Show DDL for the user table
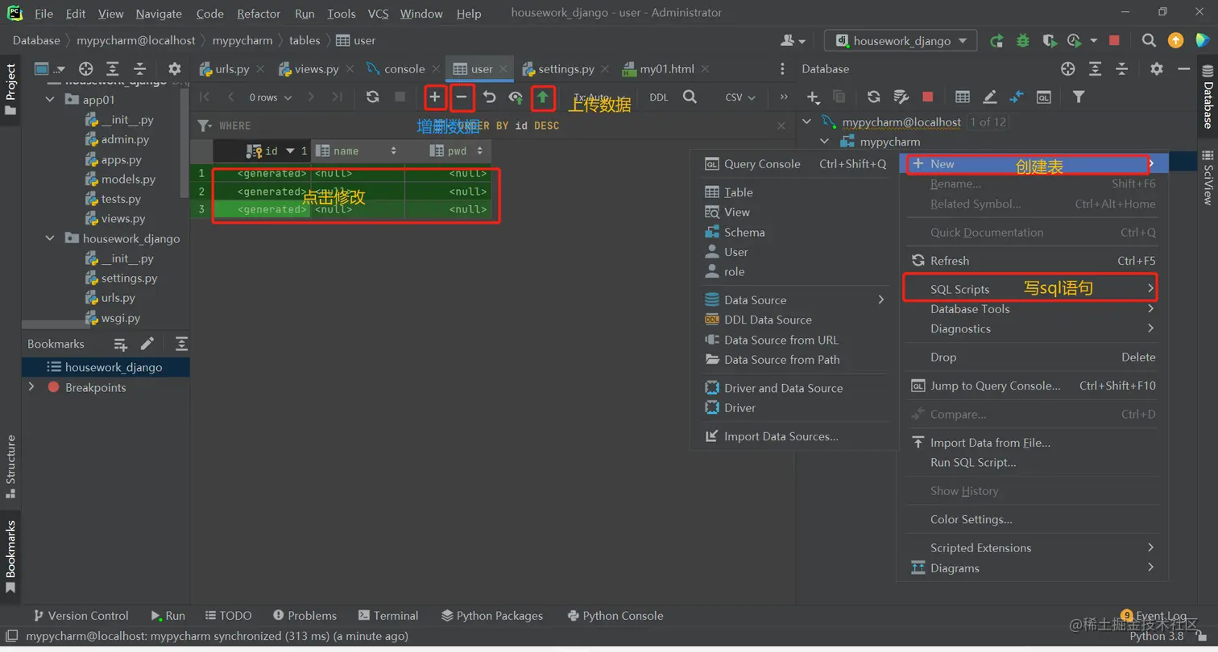 pos(659,97)
